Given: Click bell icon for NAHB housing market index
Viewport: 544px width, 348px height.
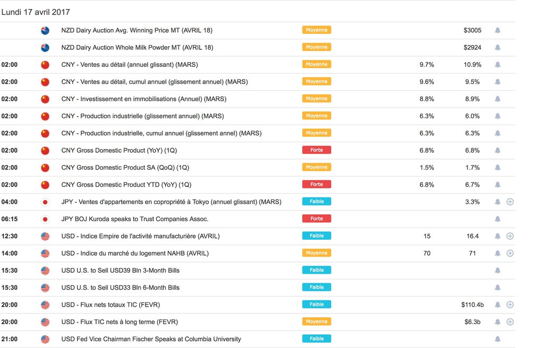Looking at the screenshot, I should pos(497,254).
